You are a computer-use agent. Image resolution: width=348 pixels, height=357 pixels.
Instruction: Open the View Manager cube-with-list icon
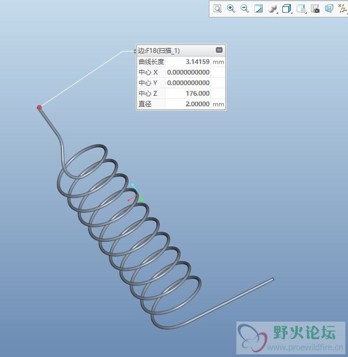coord(301,9)
